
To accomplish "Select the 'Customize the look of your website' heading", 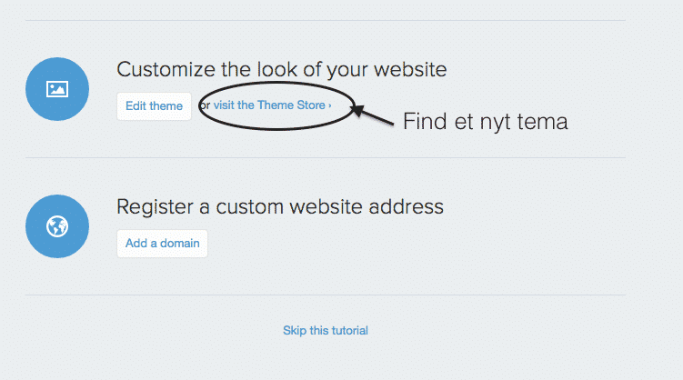I will [281, 70].
